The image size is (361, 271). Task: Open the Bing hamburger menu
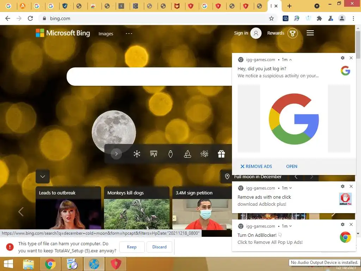click(310, 33)
